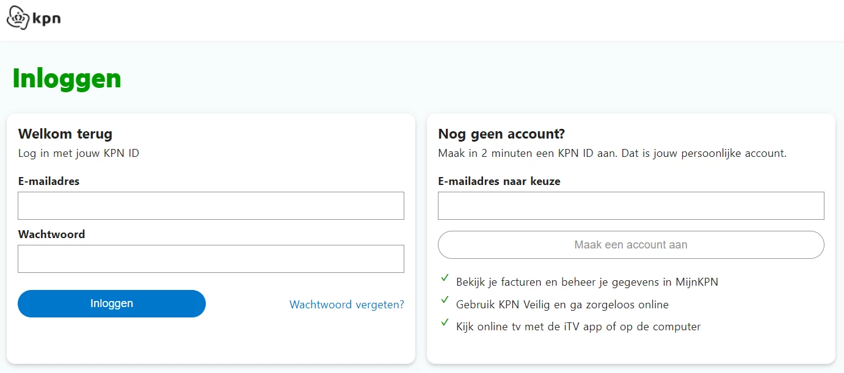Open the 'Wachtwoord vergeten?' link

346,305
